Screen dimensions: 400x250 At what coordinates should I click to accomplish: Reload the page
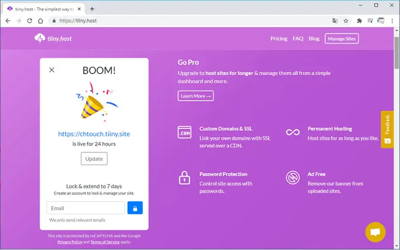coord(29,21)
